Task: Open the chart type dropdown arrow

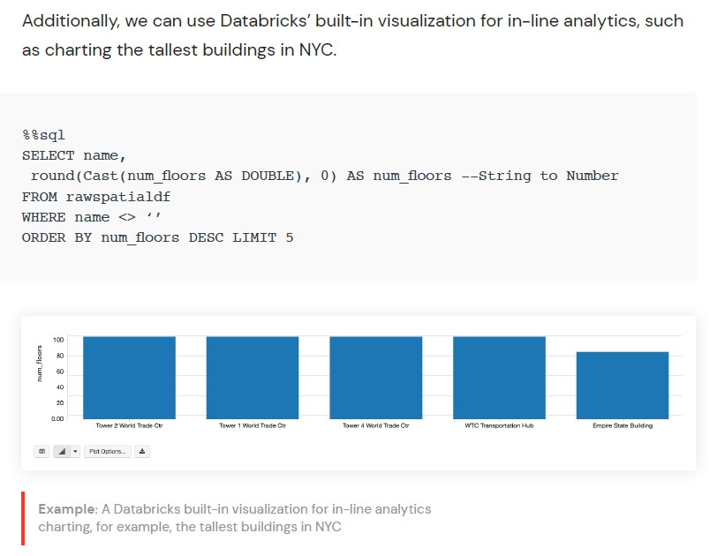Action: 75,451
